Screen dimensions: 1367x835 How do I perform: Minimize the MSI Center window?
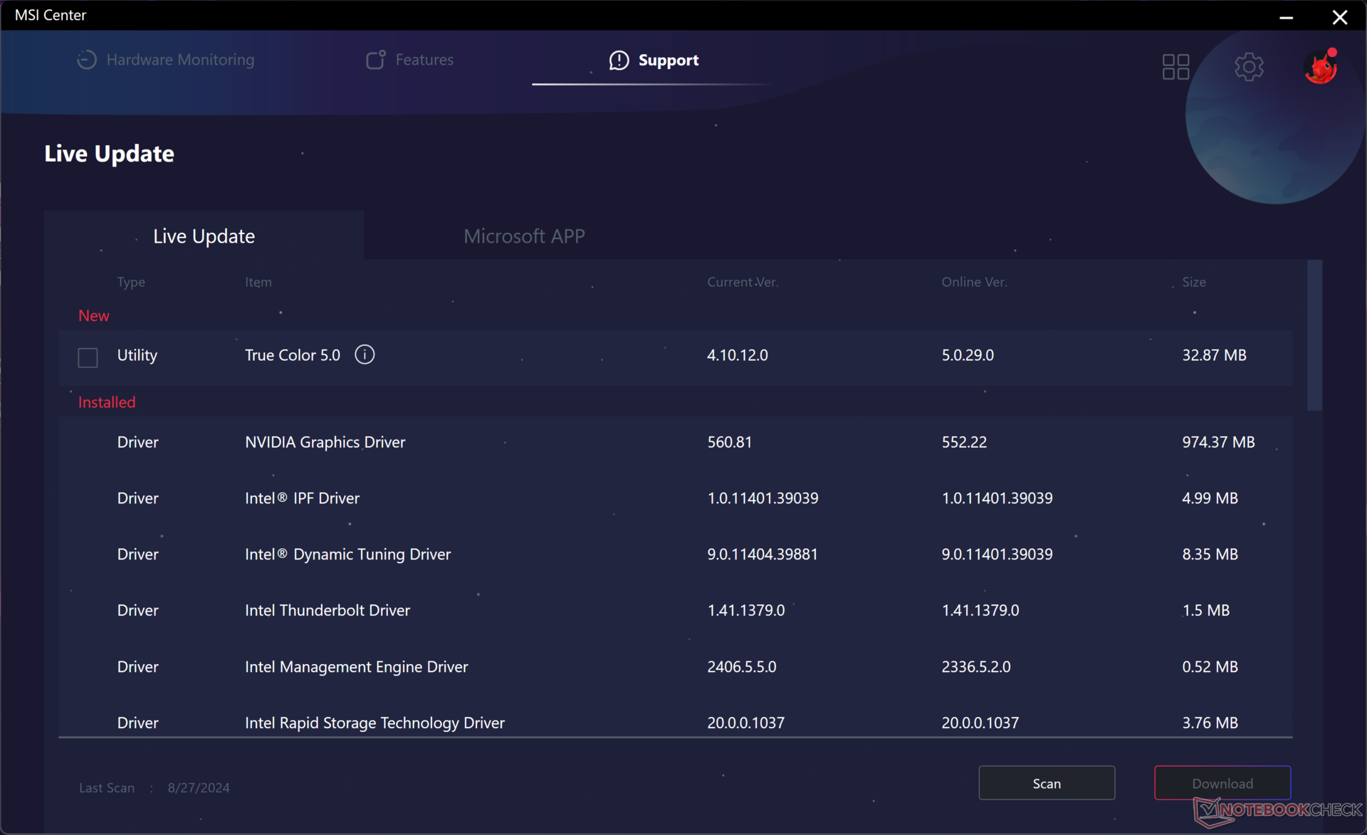pos(1286,16)
